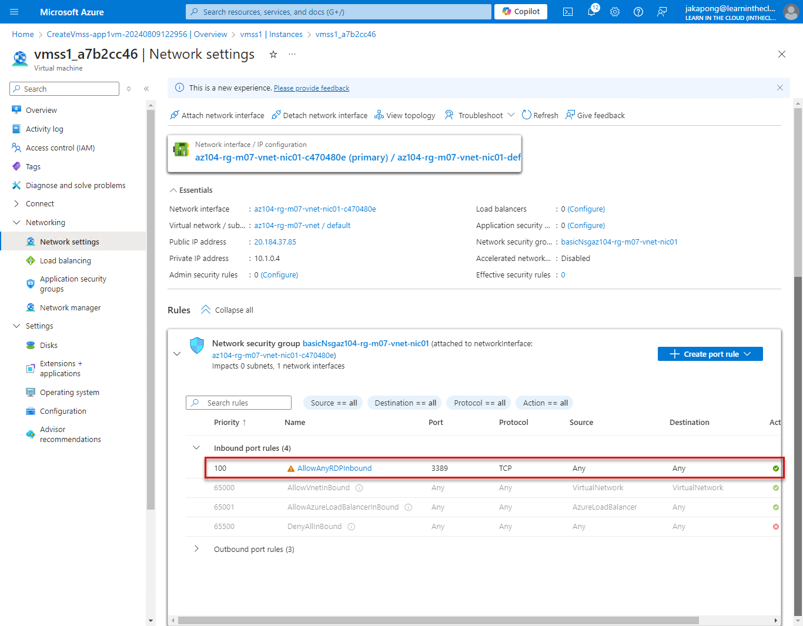Image resolution: width=803 pixels, height=626 pixels.
Task: Click the left sidebar Search box
Action: coord(65,89)
